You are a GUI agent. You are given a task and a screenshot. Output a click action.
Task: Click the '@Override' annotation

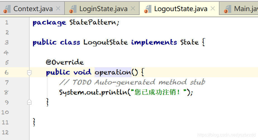(65, 62)
